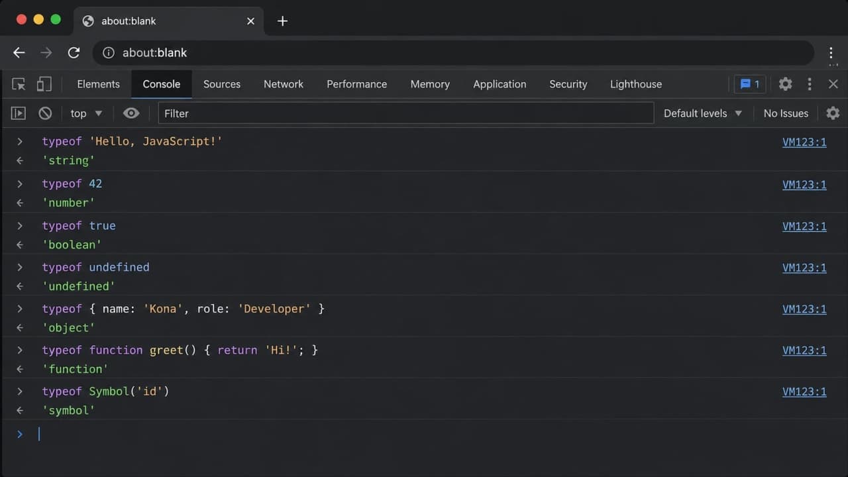
Task: Open VM123:1 link on the typeof undefined row
Action: point(804,268)
